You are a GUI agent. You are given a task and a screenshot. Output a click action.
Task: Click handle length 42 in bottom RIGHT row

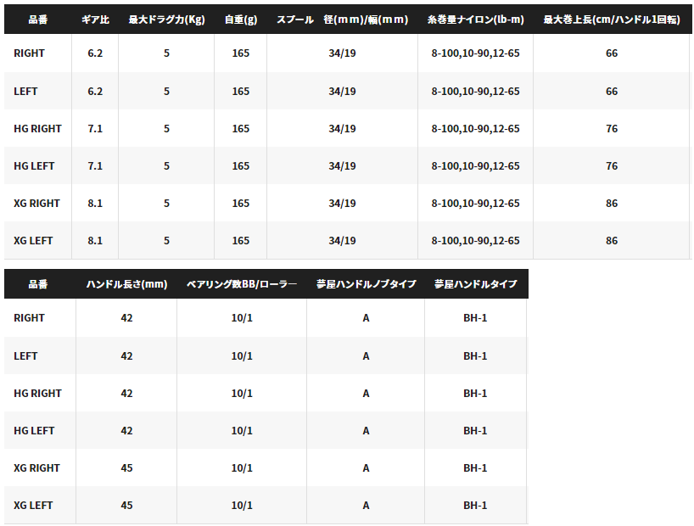126,318
